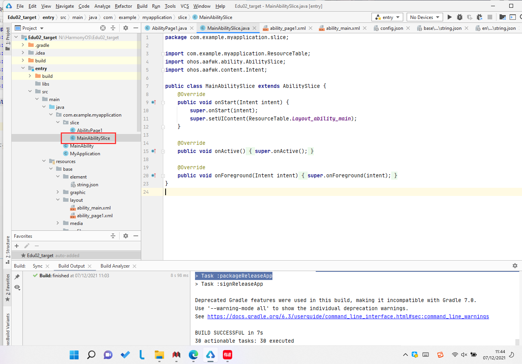Click the override gutter icon on line 20
Screen dimensions: 522x364
154,175
